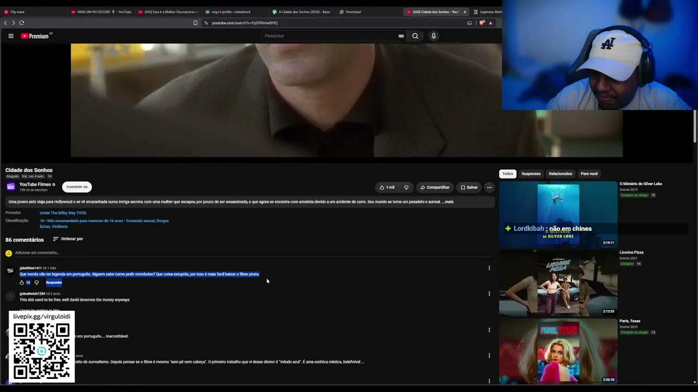Viewport: 698px width, 392px height.
Task: Select the Para você filter chip
Action: point(589,174)
